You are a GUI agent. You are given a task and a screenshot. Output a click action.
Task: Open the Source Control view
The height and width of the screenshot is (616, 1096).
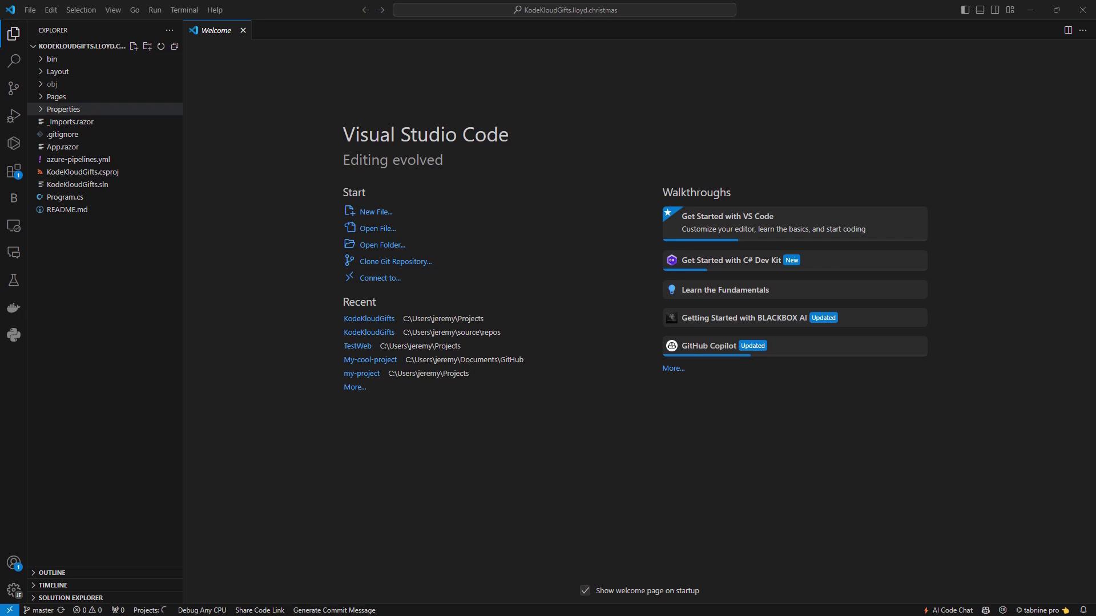coord(14,88)
